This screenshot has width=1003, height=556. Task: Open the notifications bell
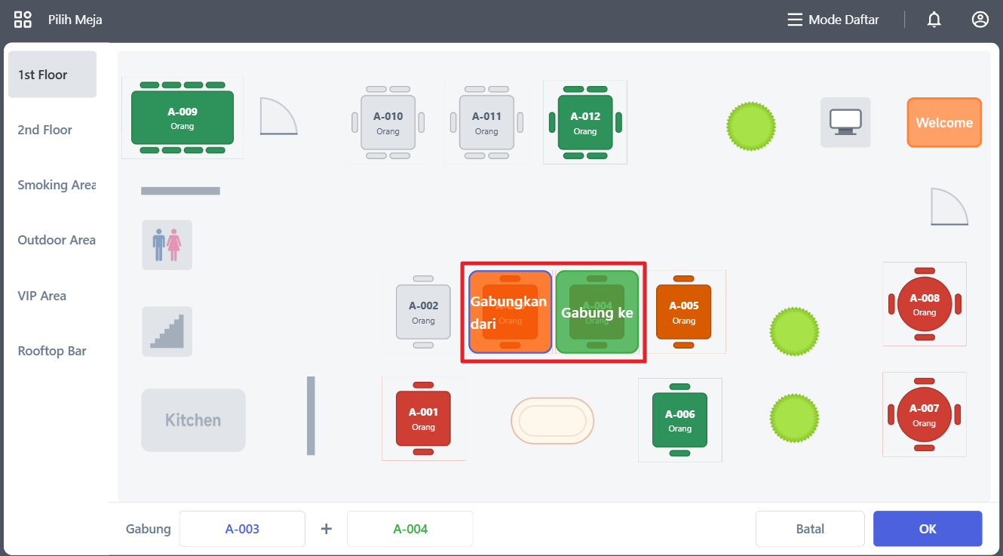[934, 20]
